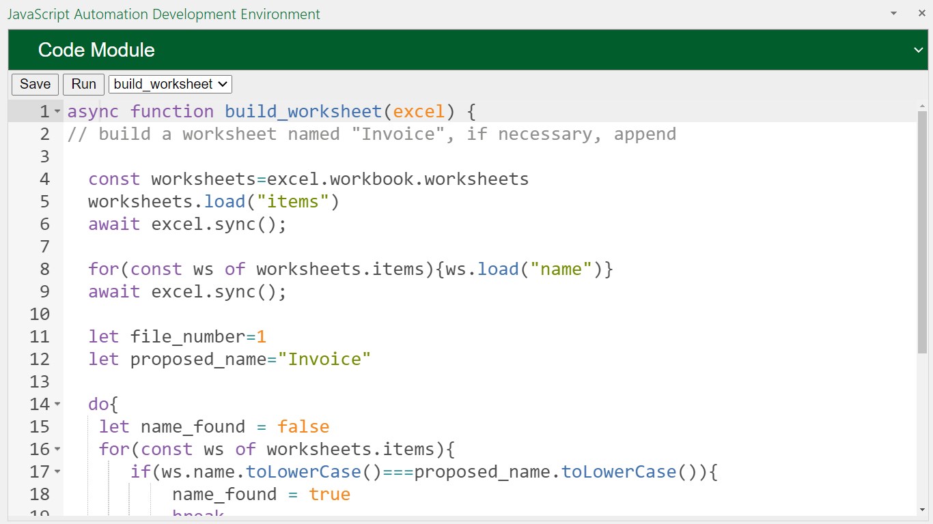
Task: Click the word false on line 15
Action: point(303,426)
